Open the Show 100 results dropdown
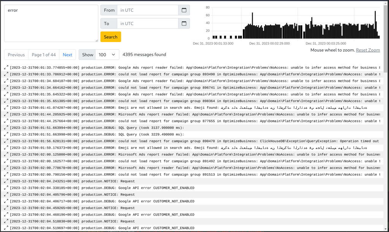389x232 pixels. [x=107, y=55]
